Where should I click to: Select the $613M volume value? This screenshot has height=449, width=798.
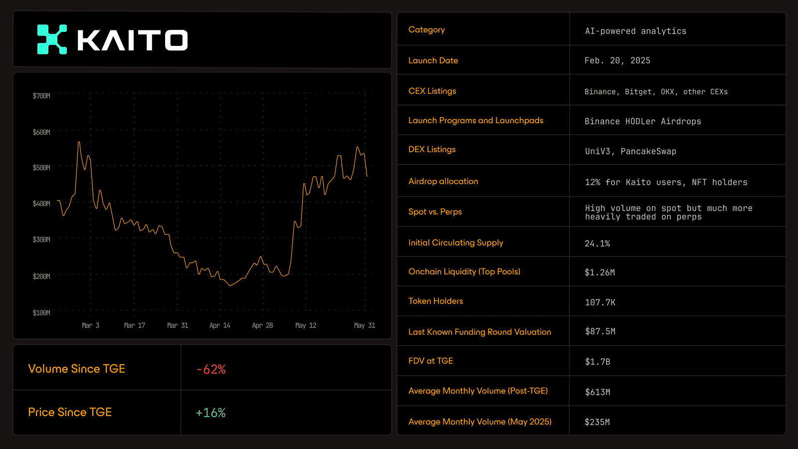coord(598,392)
